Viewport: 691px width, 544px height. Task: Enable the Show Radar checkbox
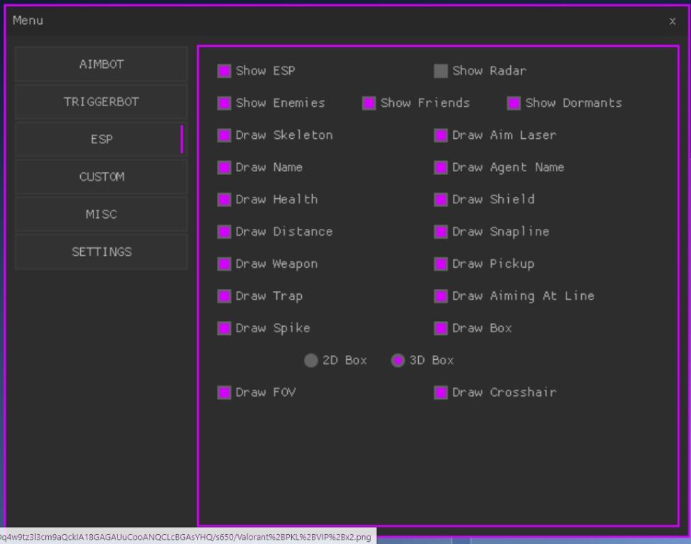[441, 71]
